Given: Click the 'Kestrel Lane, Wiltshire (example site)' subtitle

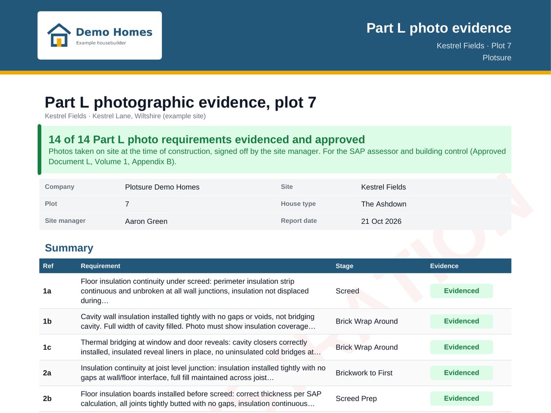Looking at the screenshot, I should pyautogui.click(x=149, y=116).
